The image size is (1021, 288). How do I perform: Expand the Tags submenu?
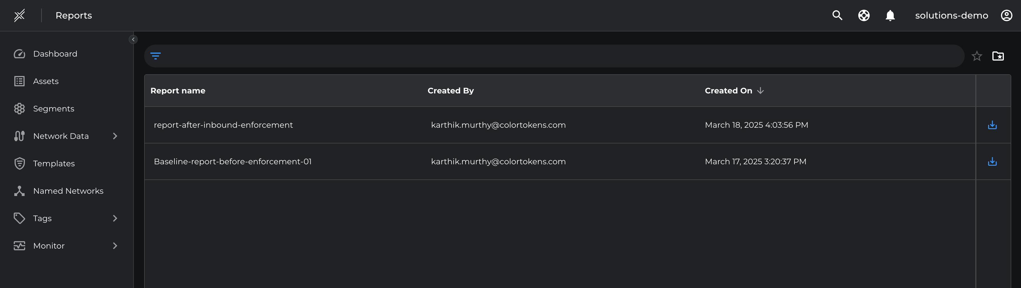click(115, 218)
